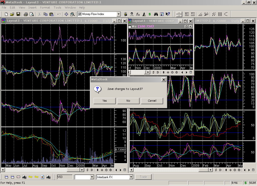Image resolution: width=257 pixels, height=186 pixels.
Task: Zoom in on the right chart window
Action: tap(239, 170)
